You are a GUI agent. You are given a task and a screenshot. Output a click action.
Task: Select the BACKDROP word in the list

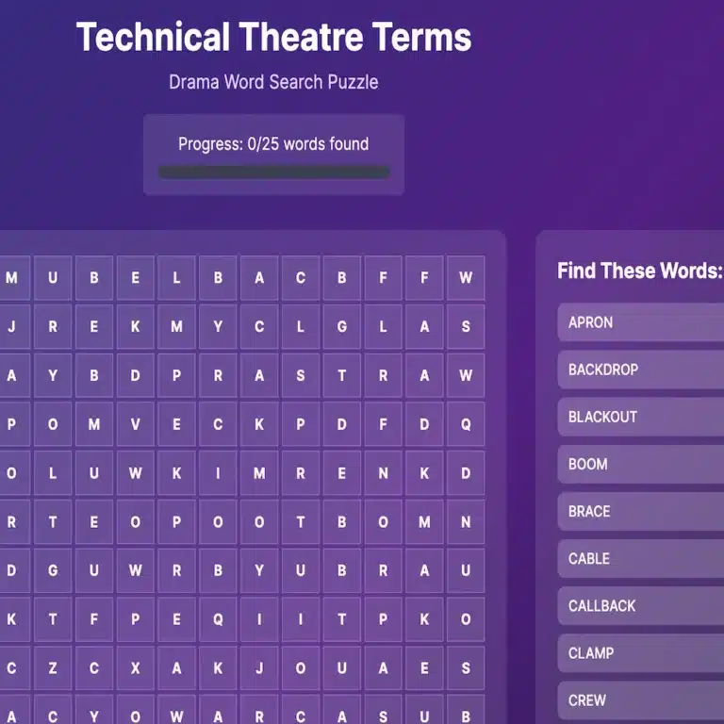pyautogui.click(x=641, y=370)
